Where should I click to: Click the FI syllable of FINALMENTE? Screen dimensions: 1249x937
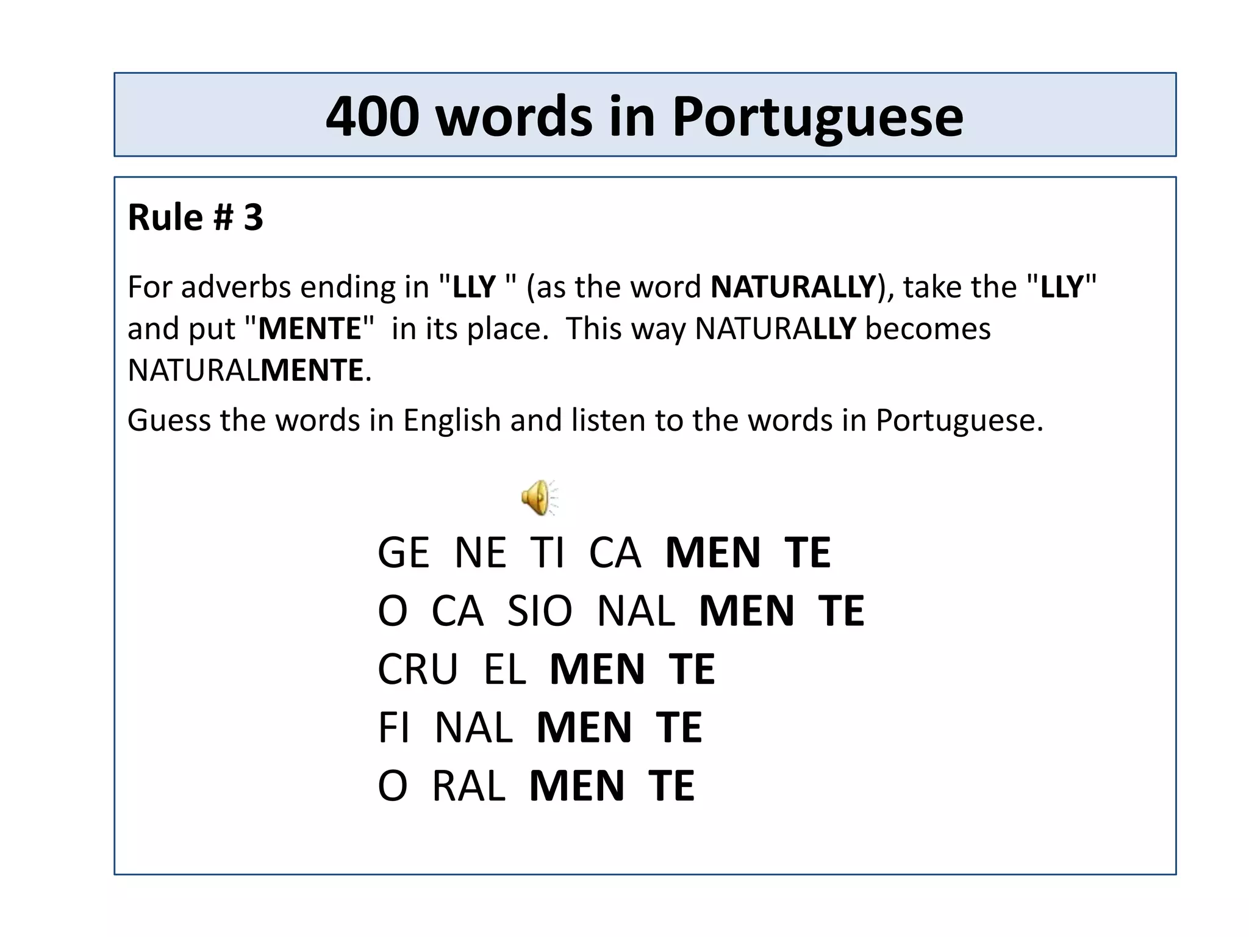(x=393, y=728)
